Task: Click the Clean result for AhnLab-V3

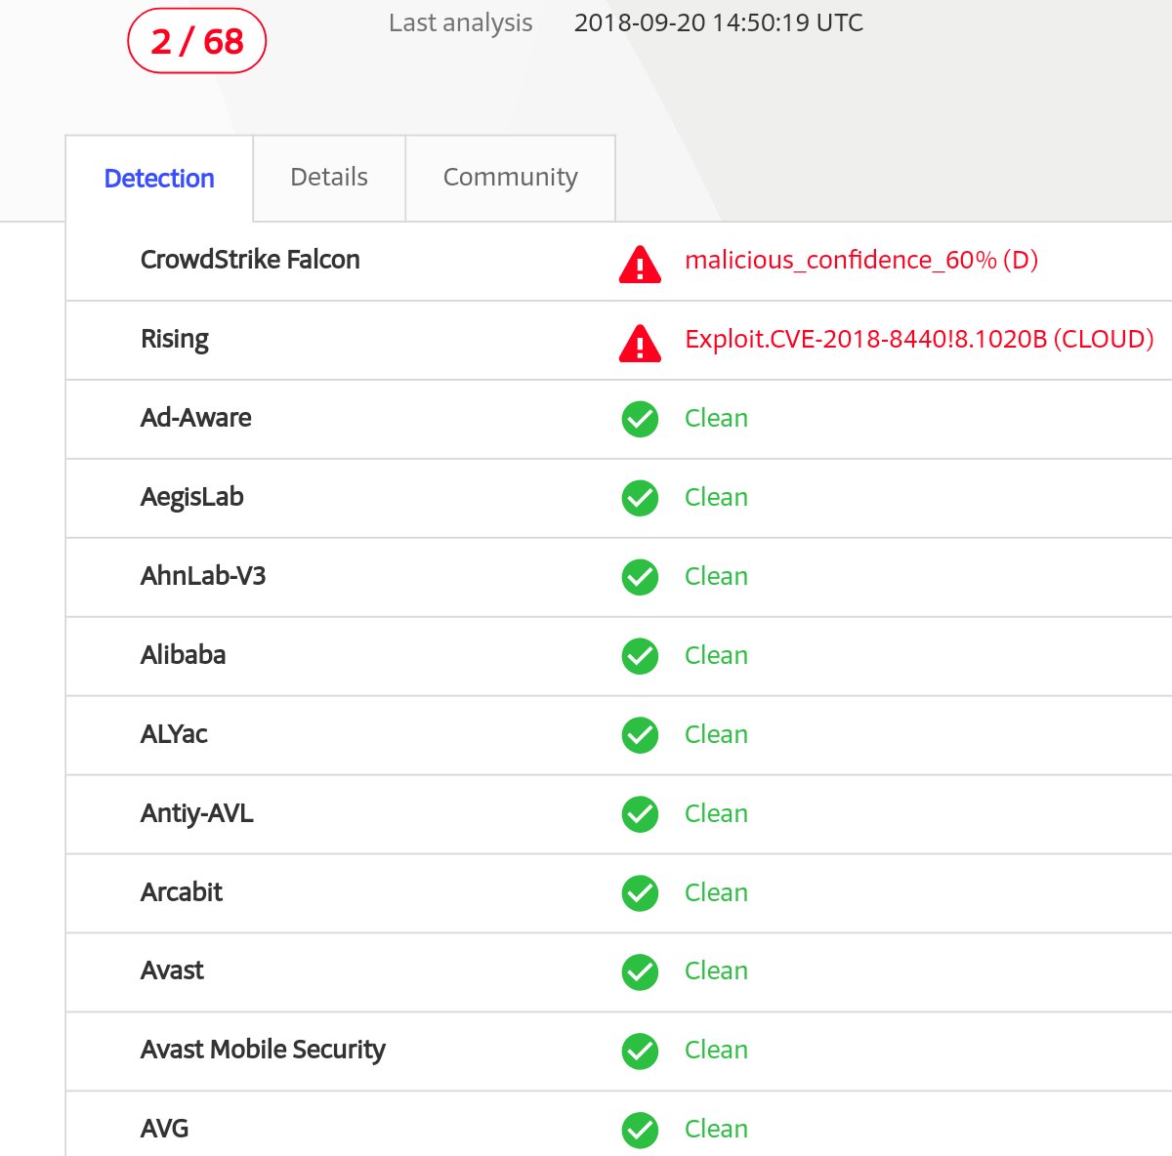Action: [717, 576]
